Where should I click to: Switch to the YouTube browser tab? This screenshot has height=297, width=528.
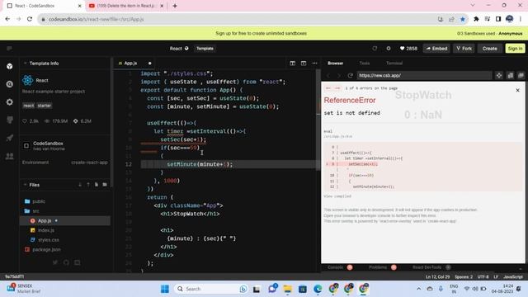click(x=126, y=6)
